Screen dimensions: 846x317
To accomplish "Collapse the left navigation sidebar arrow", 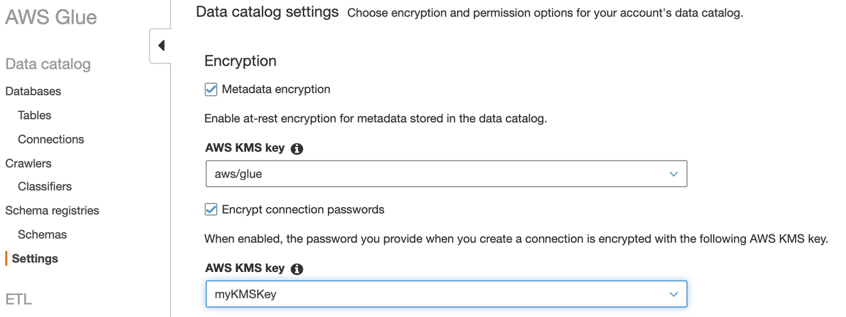I will coord(161,46).
